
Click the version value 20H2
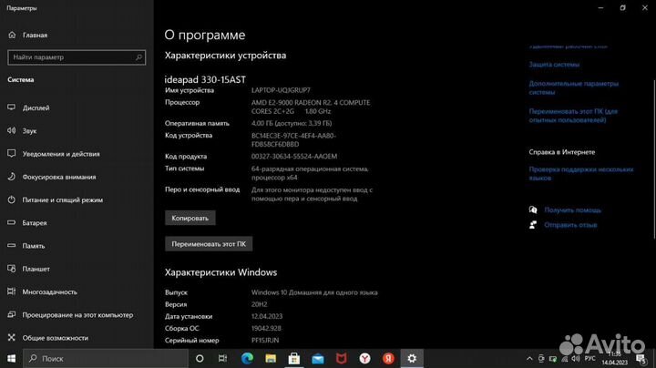click(x=259, y=304)
